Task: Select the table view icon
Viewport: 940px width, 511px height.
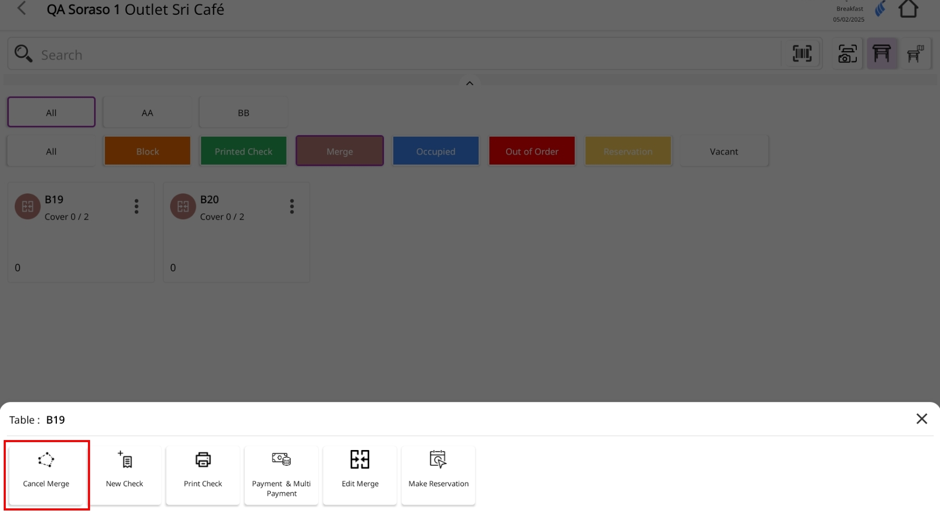Action: coord(882,54)
